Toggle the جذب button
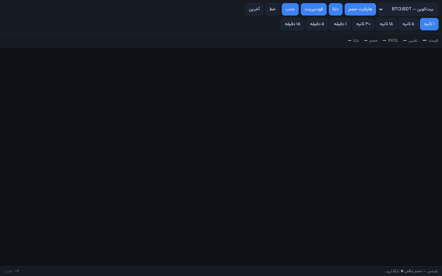The image size is (442, 276). pyautogui.click(x=290, y=9)
